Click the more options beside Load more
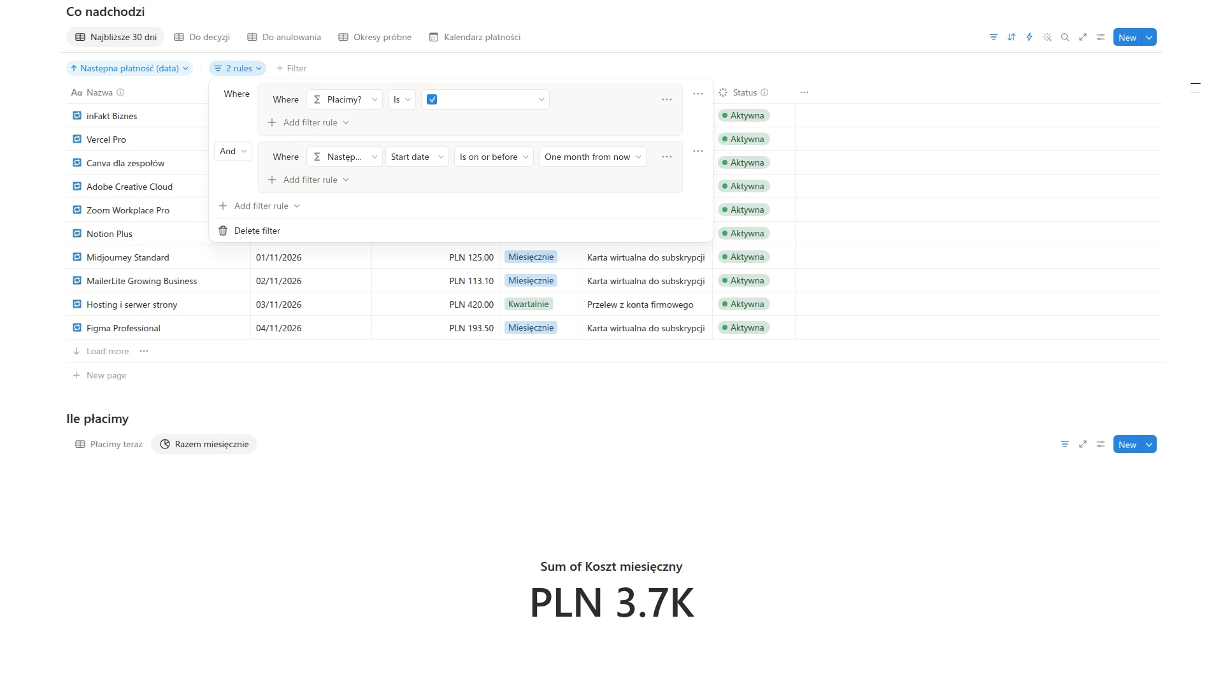This screenshot has width=1223, height=688. pos(144,351)
